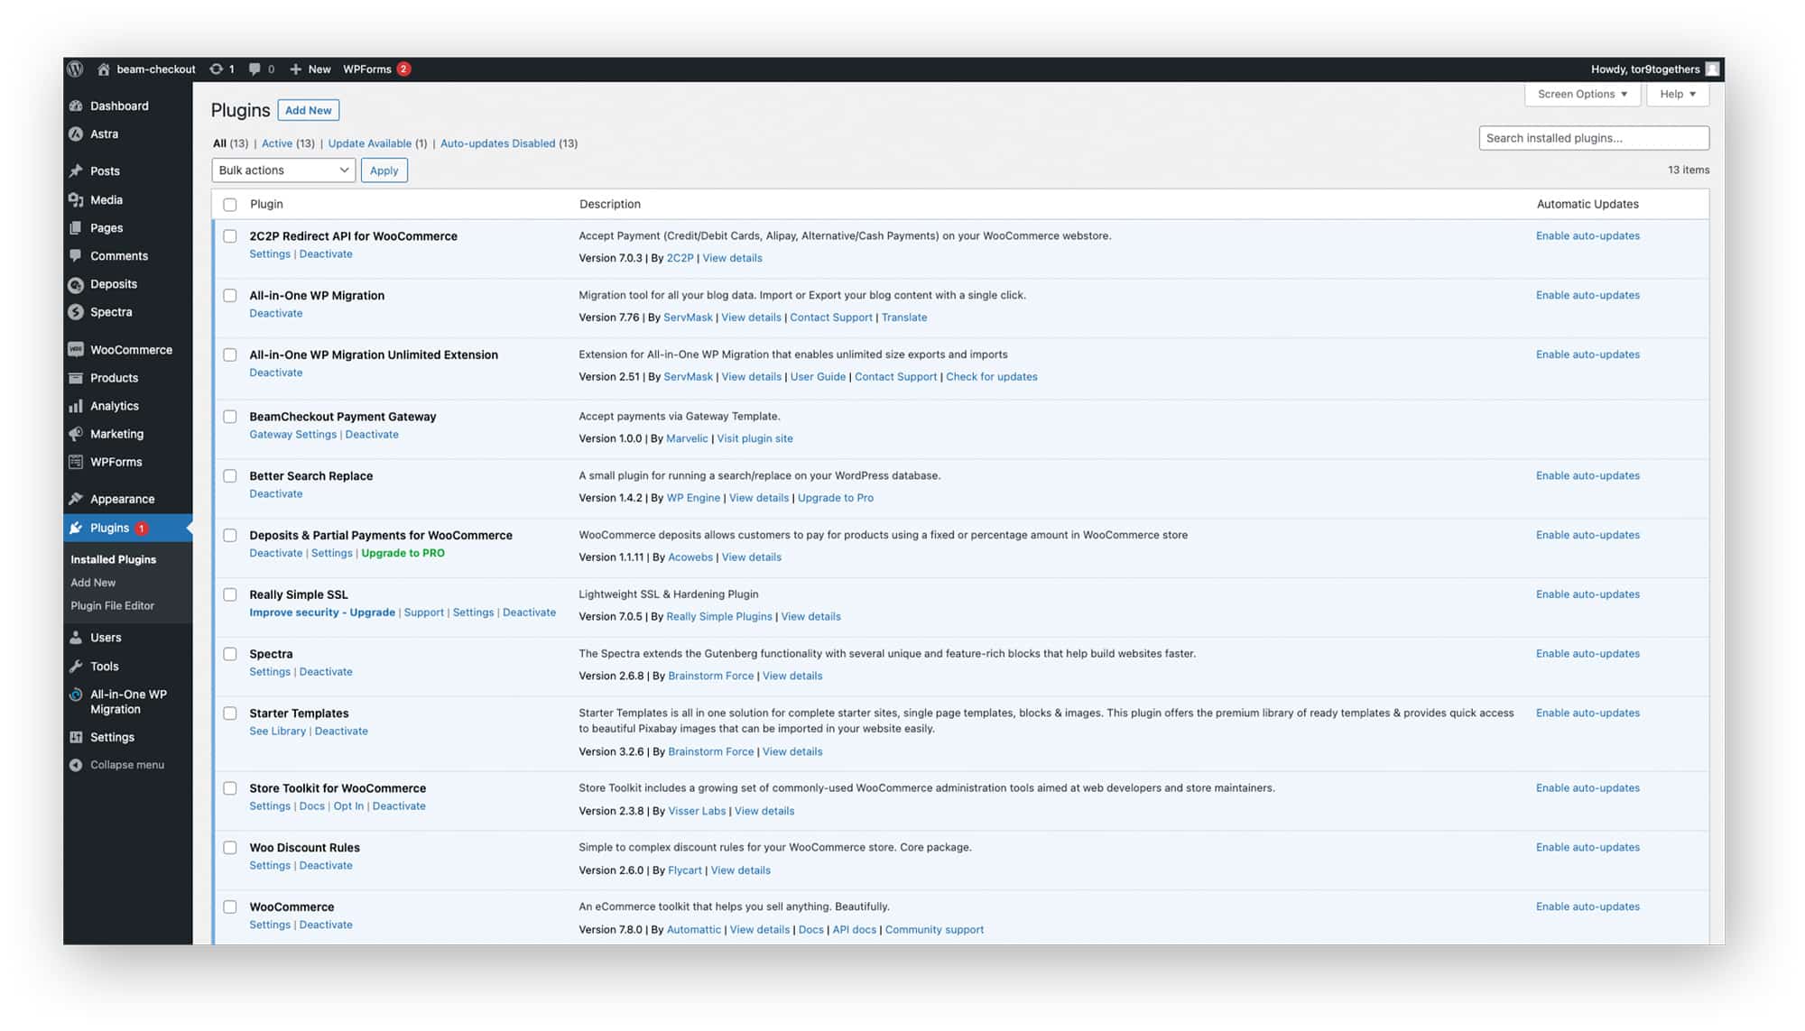Click the Appearance paintbrush icon
The height and width of the screenshot is (1031, 1805).
click(x=76, y=499)
